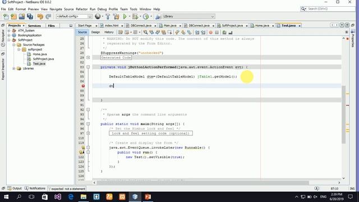This screenshot has width=359, height=202.
Task: Click the Windows Start button
Action: 6,197
